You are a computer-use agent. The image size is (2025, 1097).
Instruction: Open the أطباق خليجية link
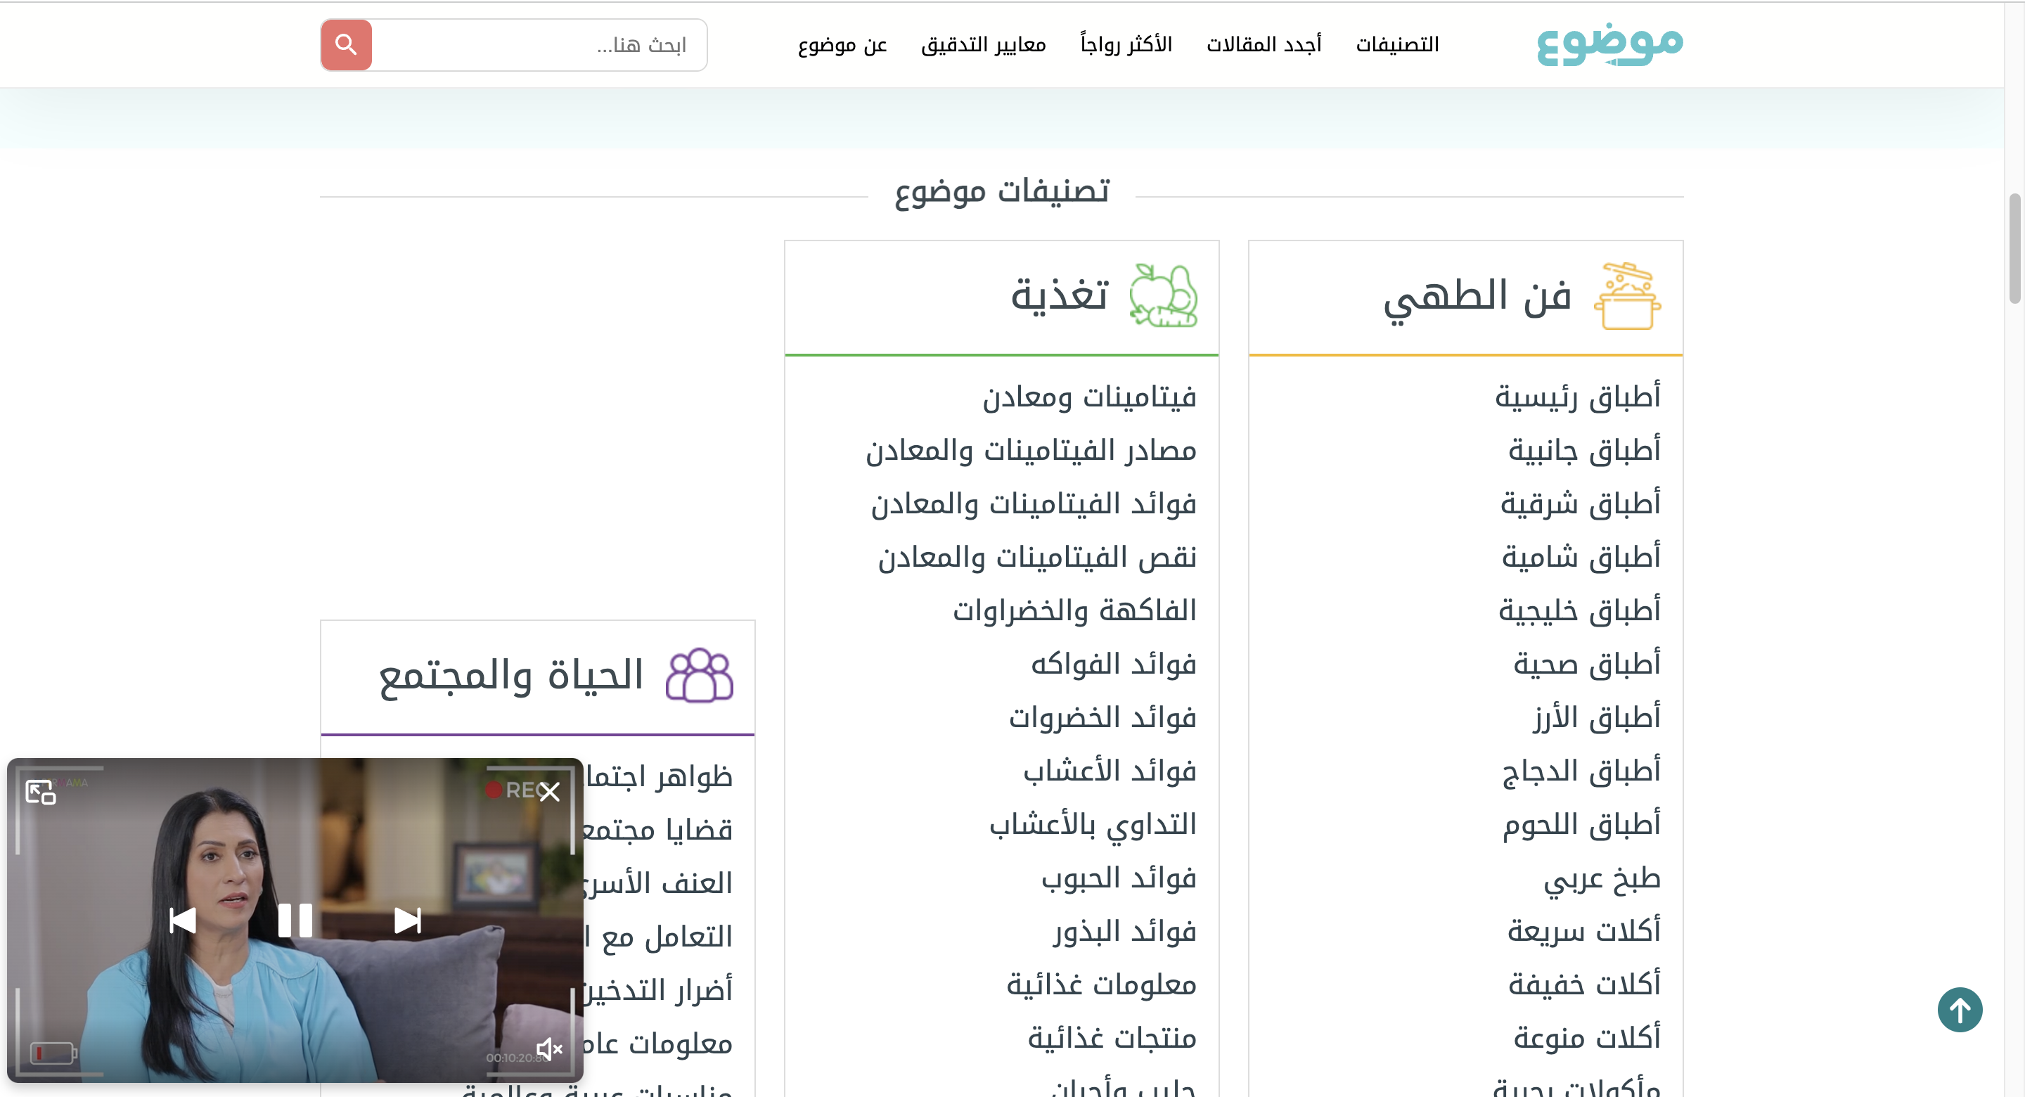[x=1579, y=610]
